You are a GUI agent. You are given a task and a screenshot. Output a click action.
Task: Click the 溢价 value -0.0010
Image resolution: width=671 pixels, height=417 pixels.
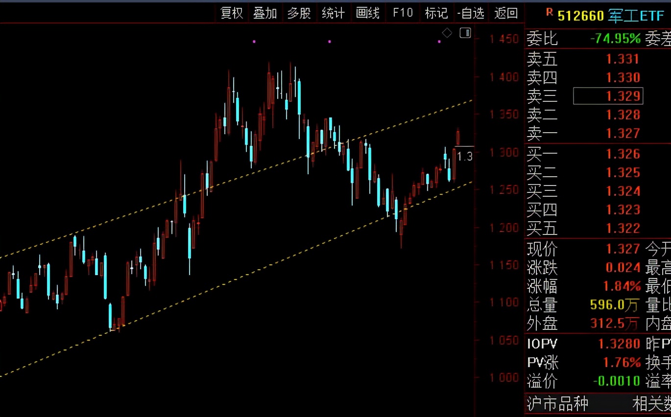point(617,381)
